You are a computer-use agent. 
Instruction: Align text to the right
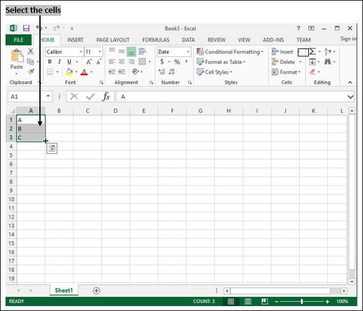[x=131, y=61]
